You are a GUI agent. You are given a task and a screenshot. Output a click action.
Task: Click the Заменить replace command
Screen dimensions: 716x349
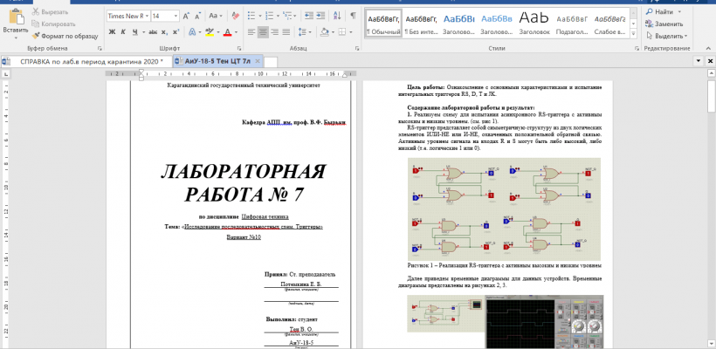tap(664, 24)
